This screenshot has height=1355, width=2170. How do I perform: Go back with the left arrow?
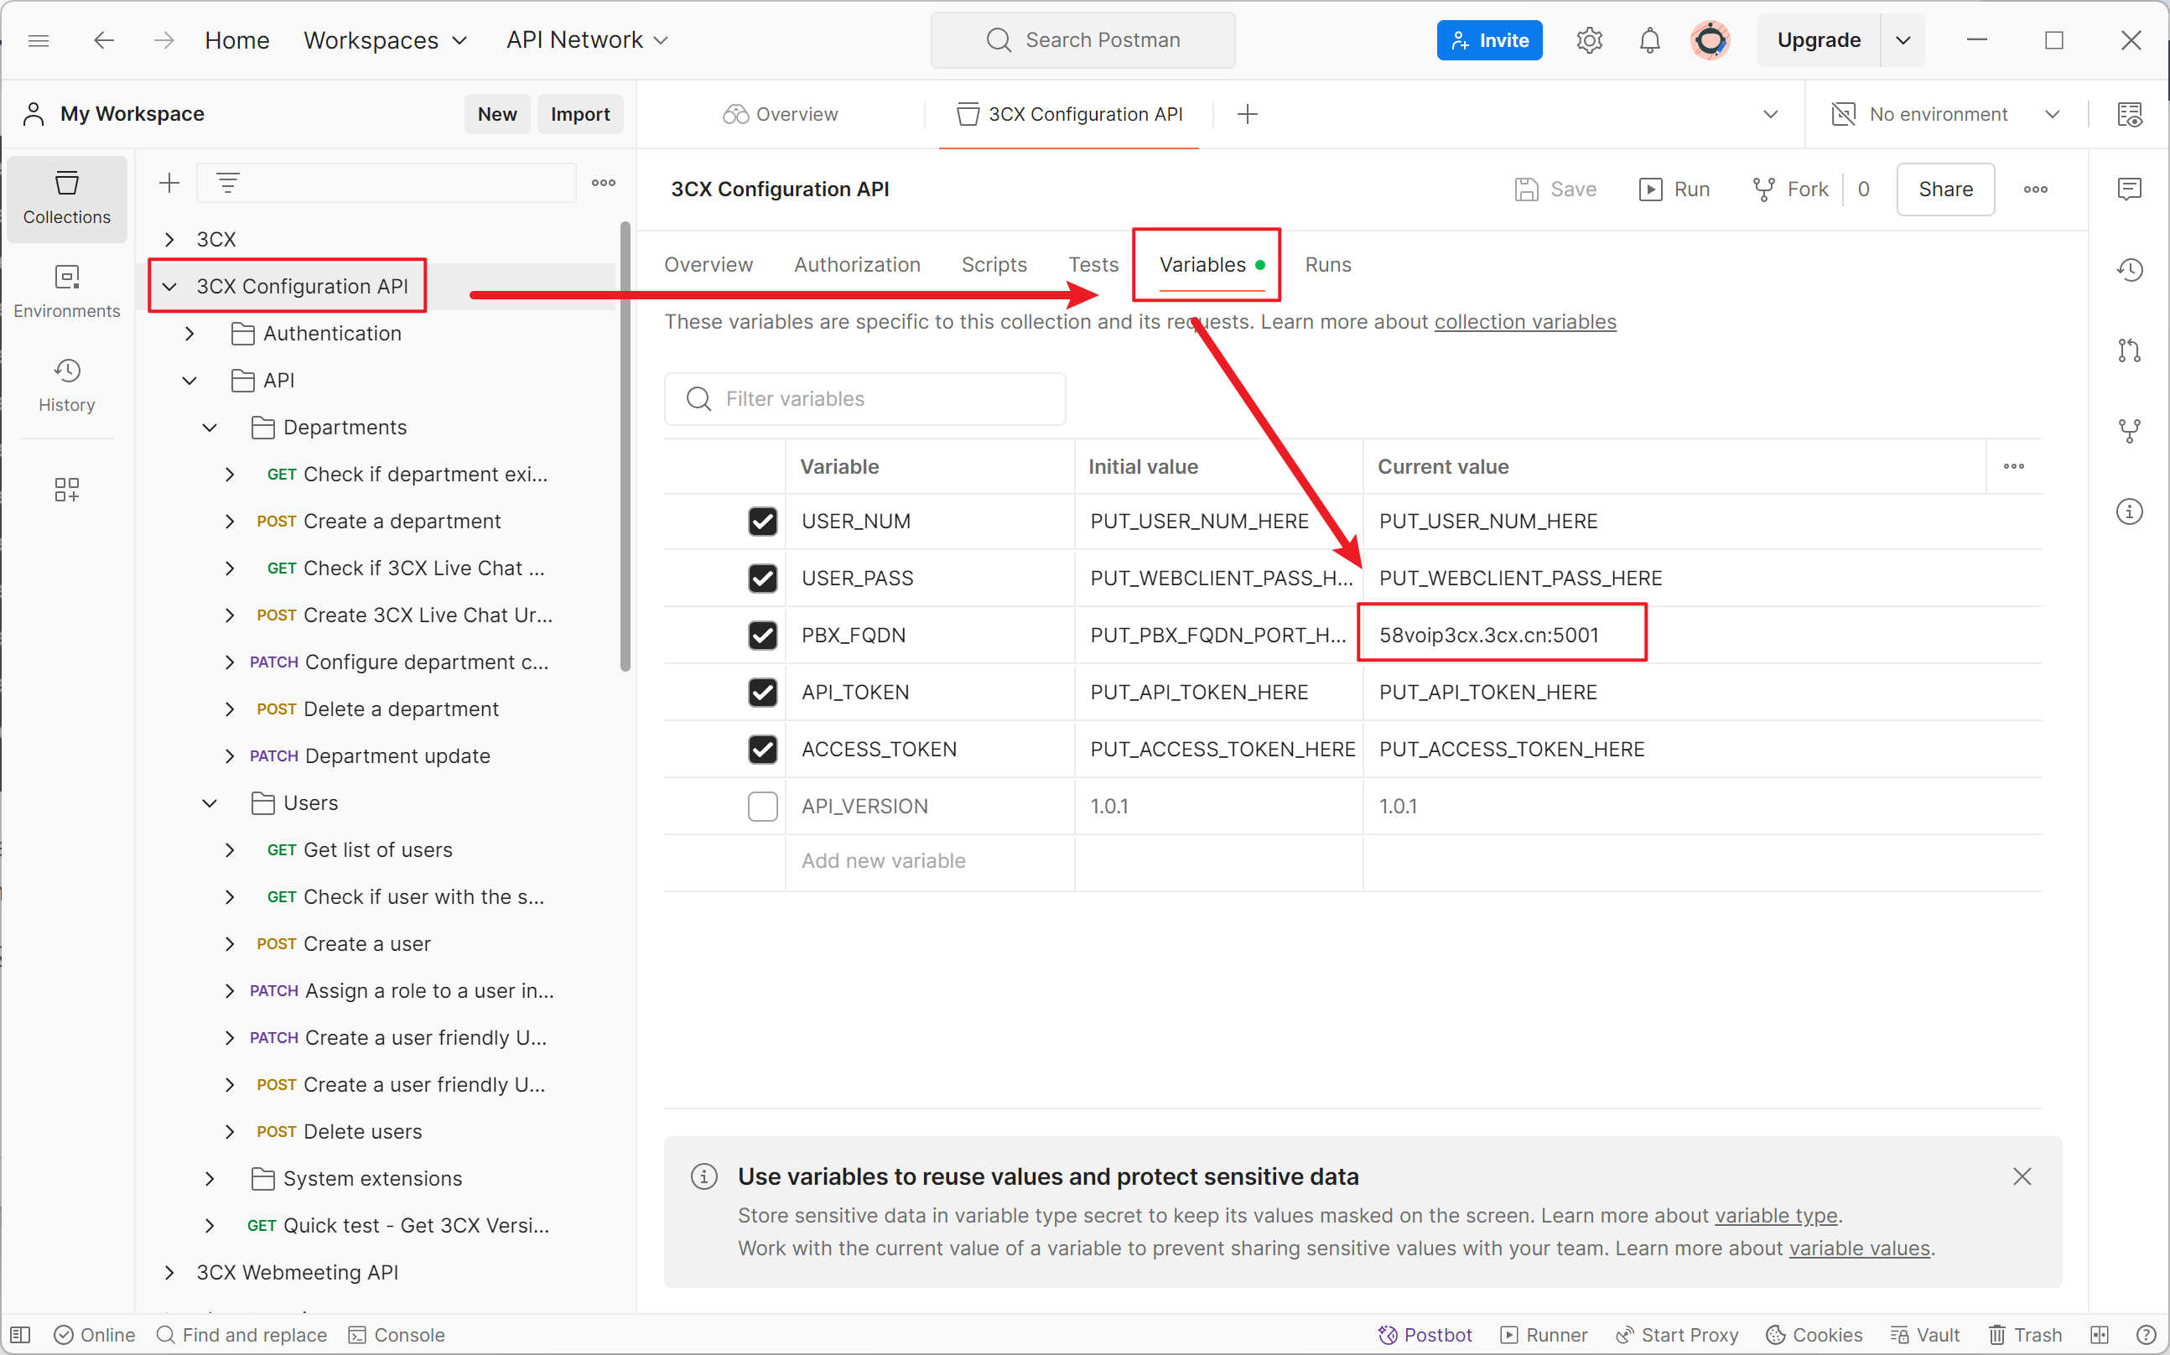point(104,40)
